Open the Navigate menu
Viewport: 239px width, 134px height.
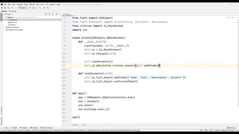click(20, 4)
